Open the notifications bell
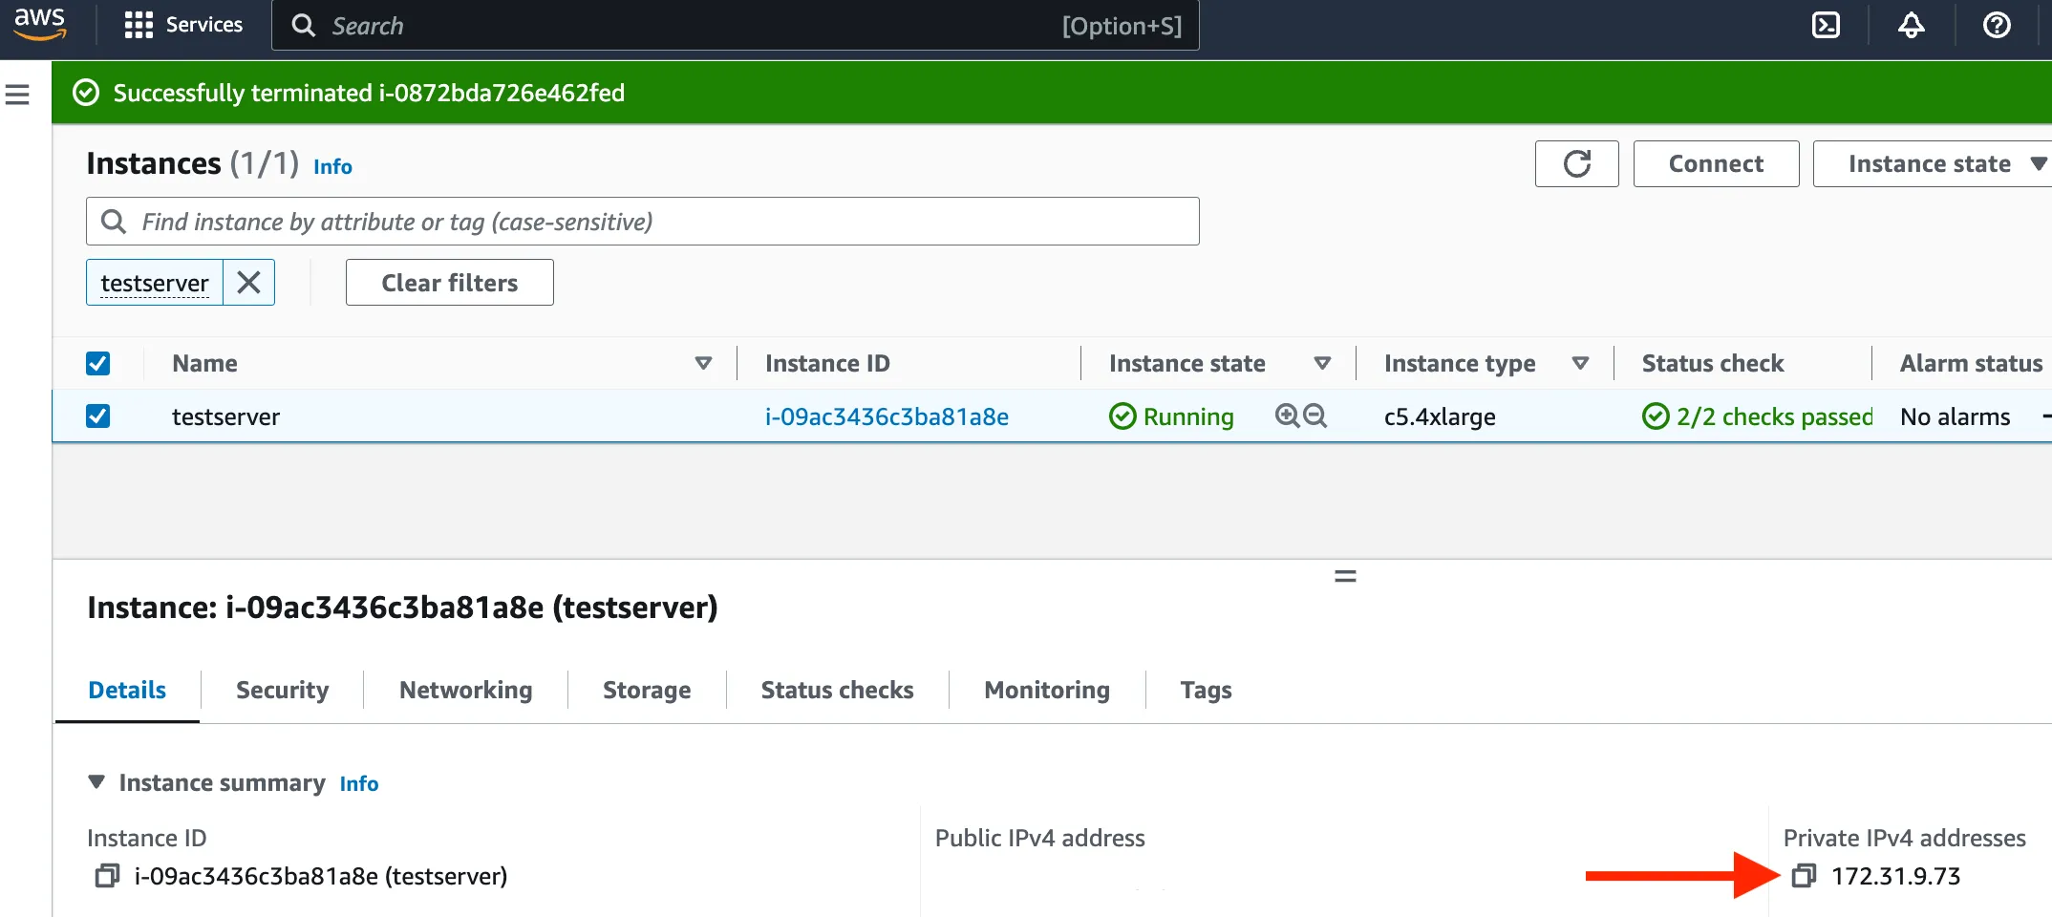The width and height of the screenshot is (2052, 917). pos(1911,25)
